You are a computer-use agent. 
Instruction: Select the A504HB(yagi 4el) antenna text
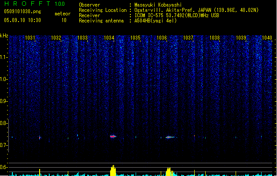[x=155, y=21]
